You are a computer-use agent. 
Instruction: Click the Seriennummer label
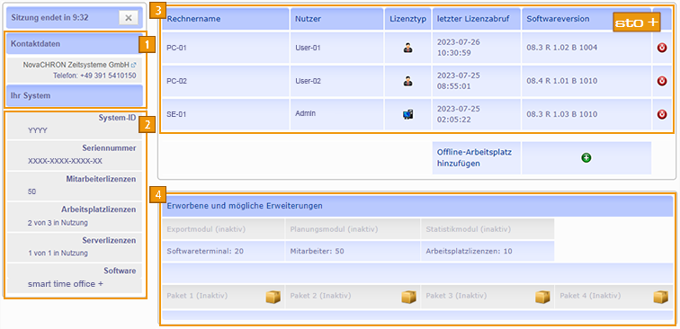(110, 148)
